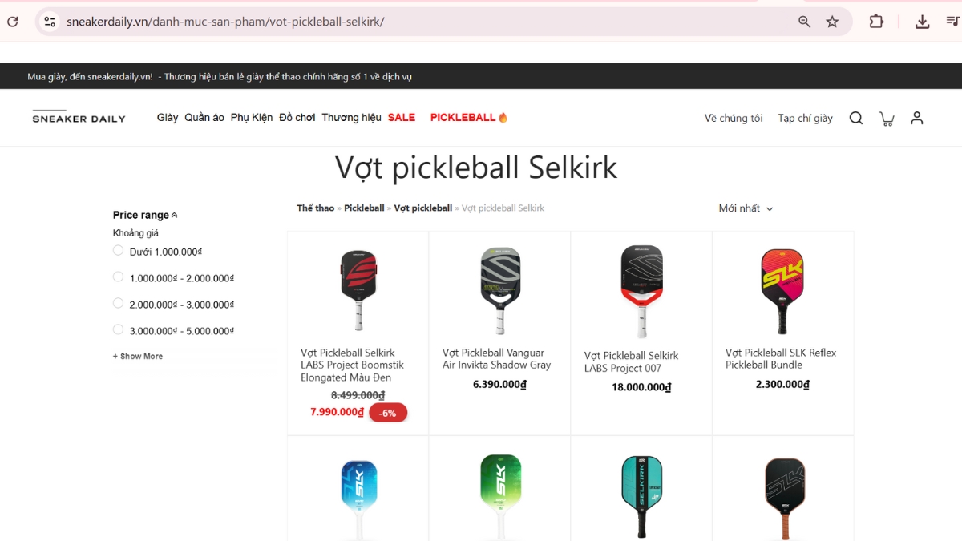Go to Vợt pickleball breadcrumb link

(x=423, y=208)
